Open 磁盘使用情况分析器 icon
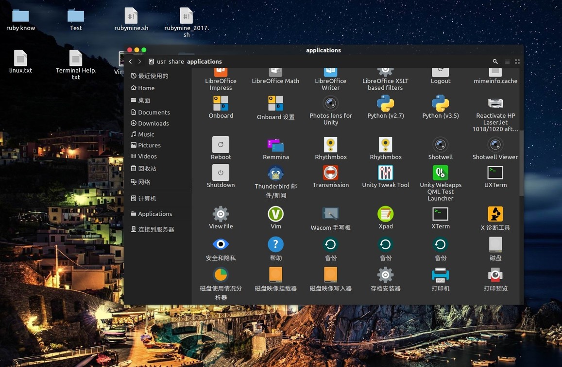562x367 pixels. point(221,275)
